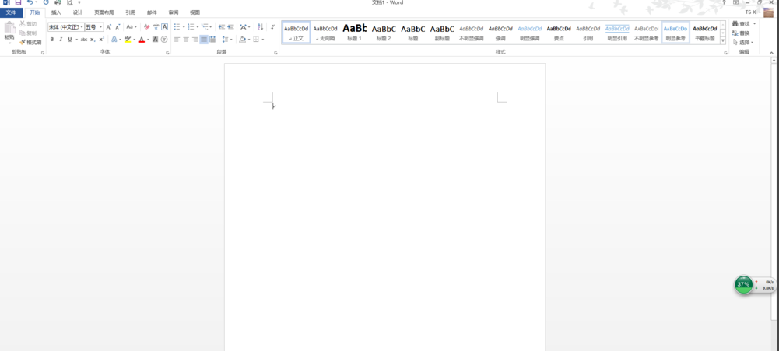Toggle justify paragraph alignment
Viewport: 779px width, 351px height.
click(x=204, y=40)
